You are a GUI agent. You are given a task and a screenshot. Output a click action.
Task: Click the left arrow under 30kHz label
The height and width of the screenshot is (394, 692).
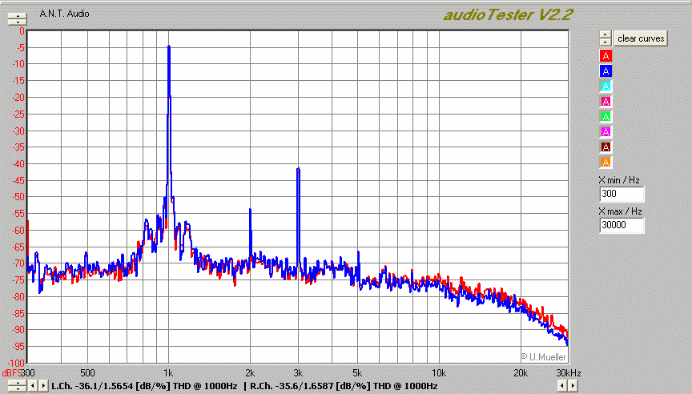tap(561, 386)
